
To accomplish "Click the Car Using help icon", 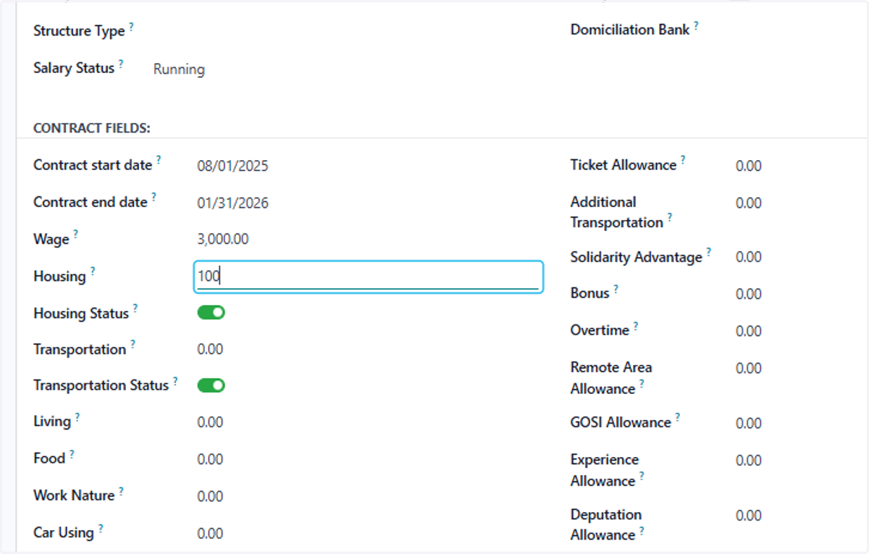I will click(x=100, y=528).
